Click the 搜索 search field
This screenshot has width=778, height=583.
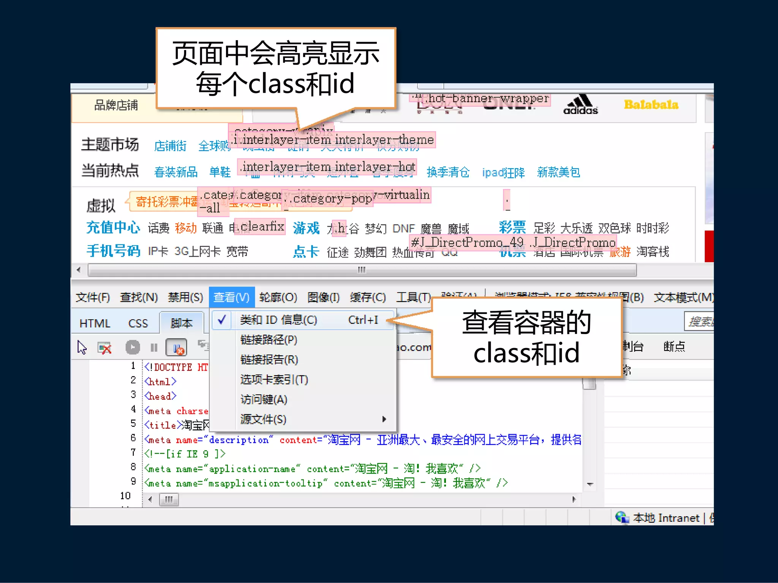(699, 322)
